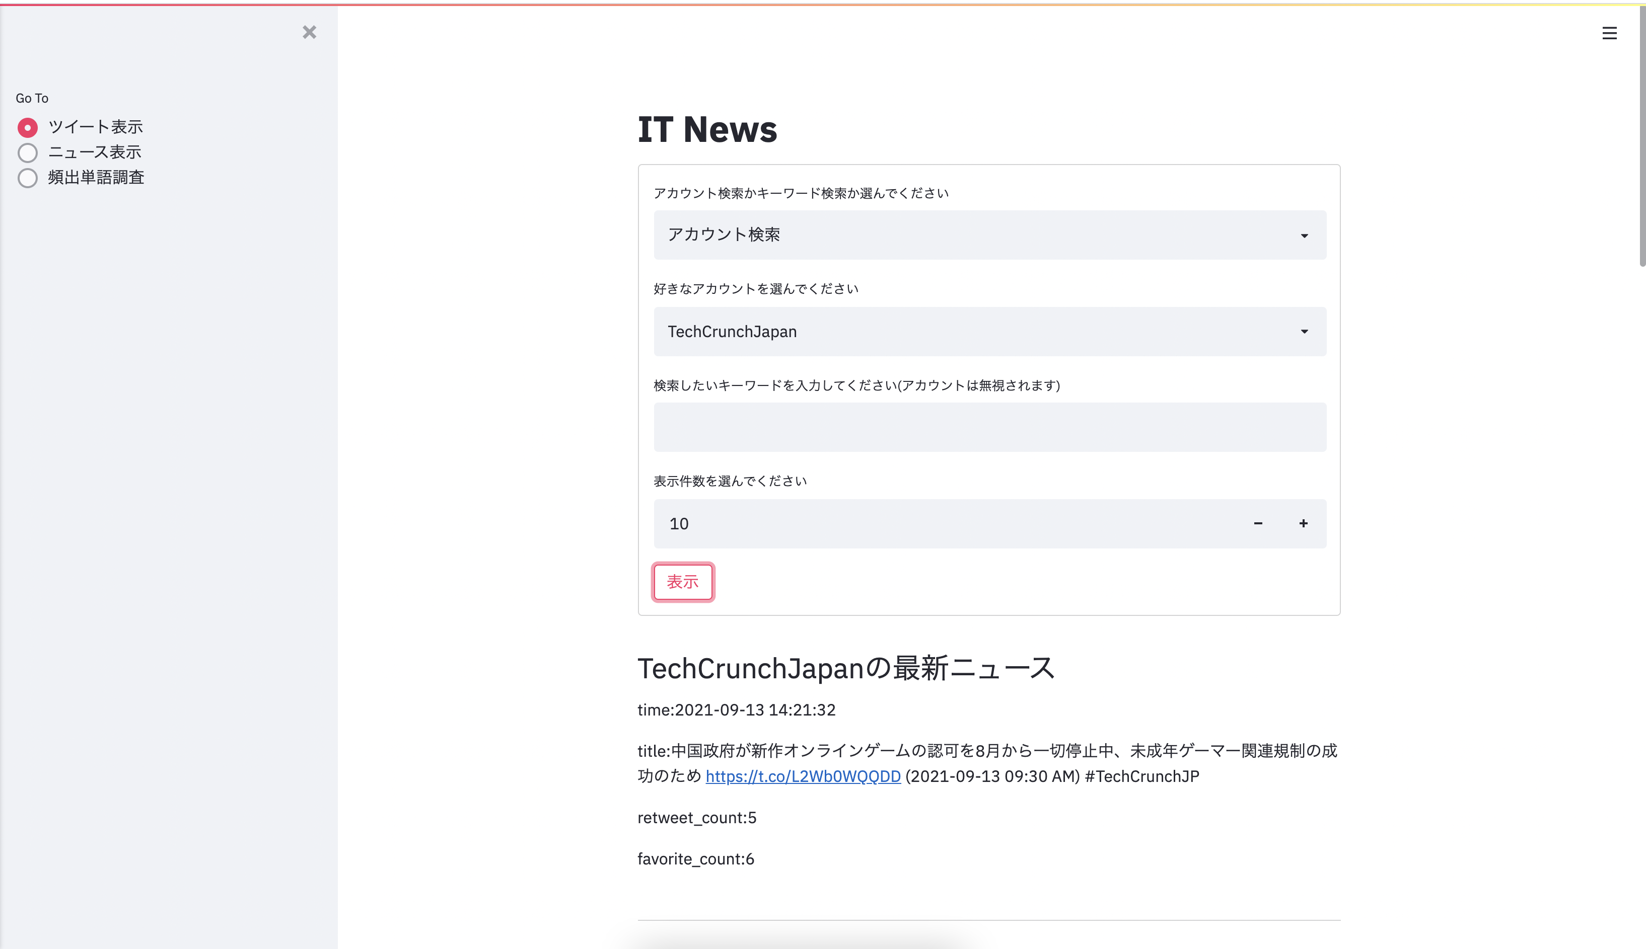Click the retweet_count:5 text
The image size is (1646, 949).
pos(696,818)
